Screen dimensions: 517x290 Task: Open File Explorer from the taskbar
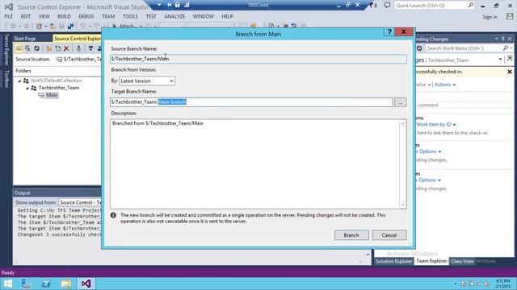point(66,284)
